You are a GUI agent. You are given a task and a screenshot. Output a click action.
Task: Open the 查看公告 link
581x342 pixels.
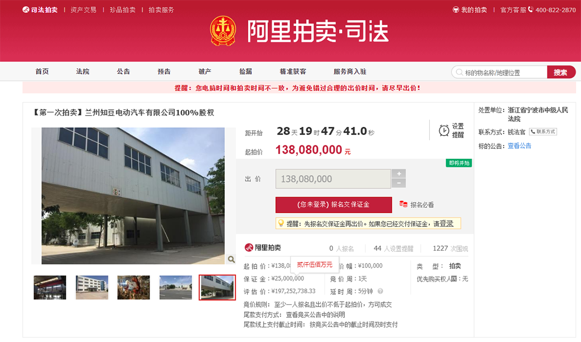pos(519,145)
